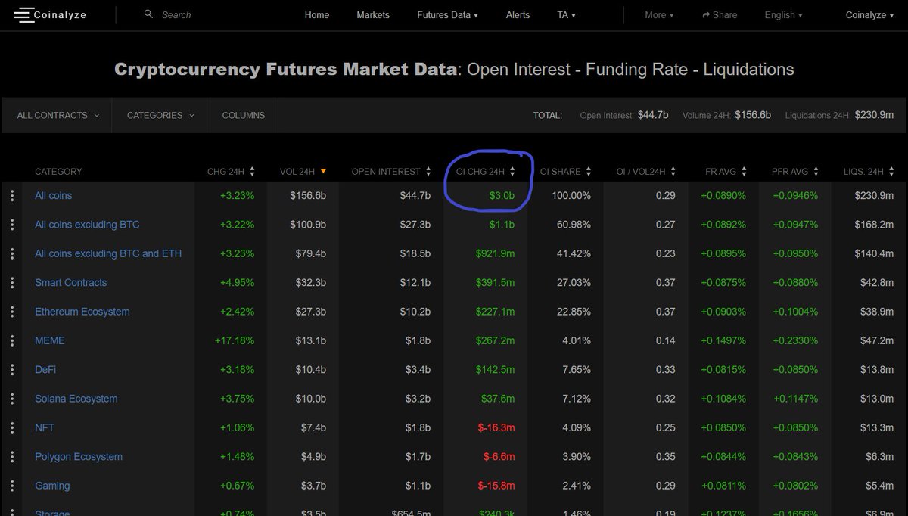Sort by OI SHARE column arrows

pos(589,172)
